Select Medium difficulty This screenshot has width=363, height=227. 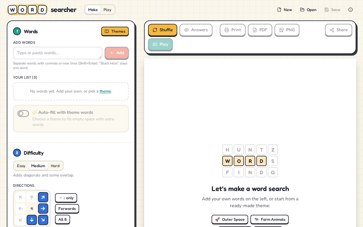coord(38,166)
